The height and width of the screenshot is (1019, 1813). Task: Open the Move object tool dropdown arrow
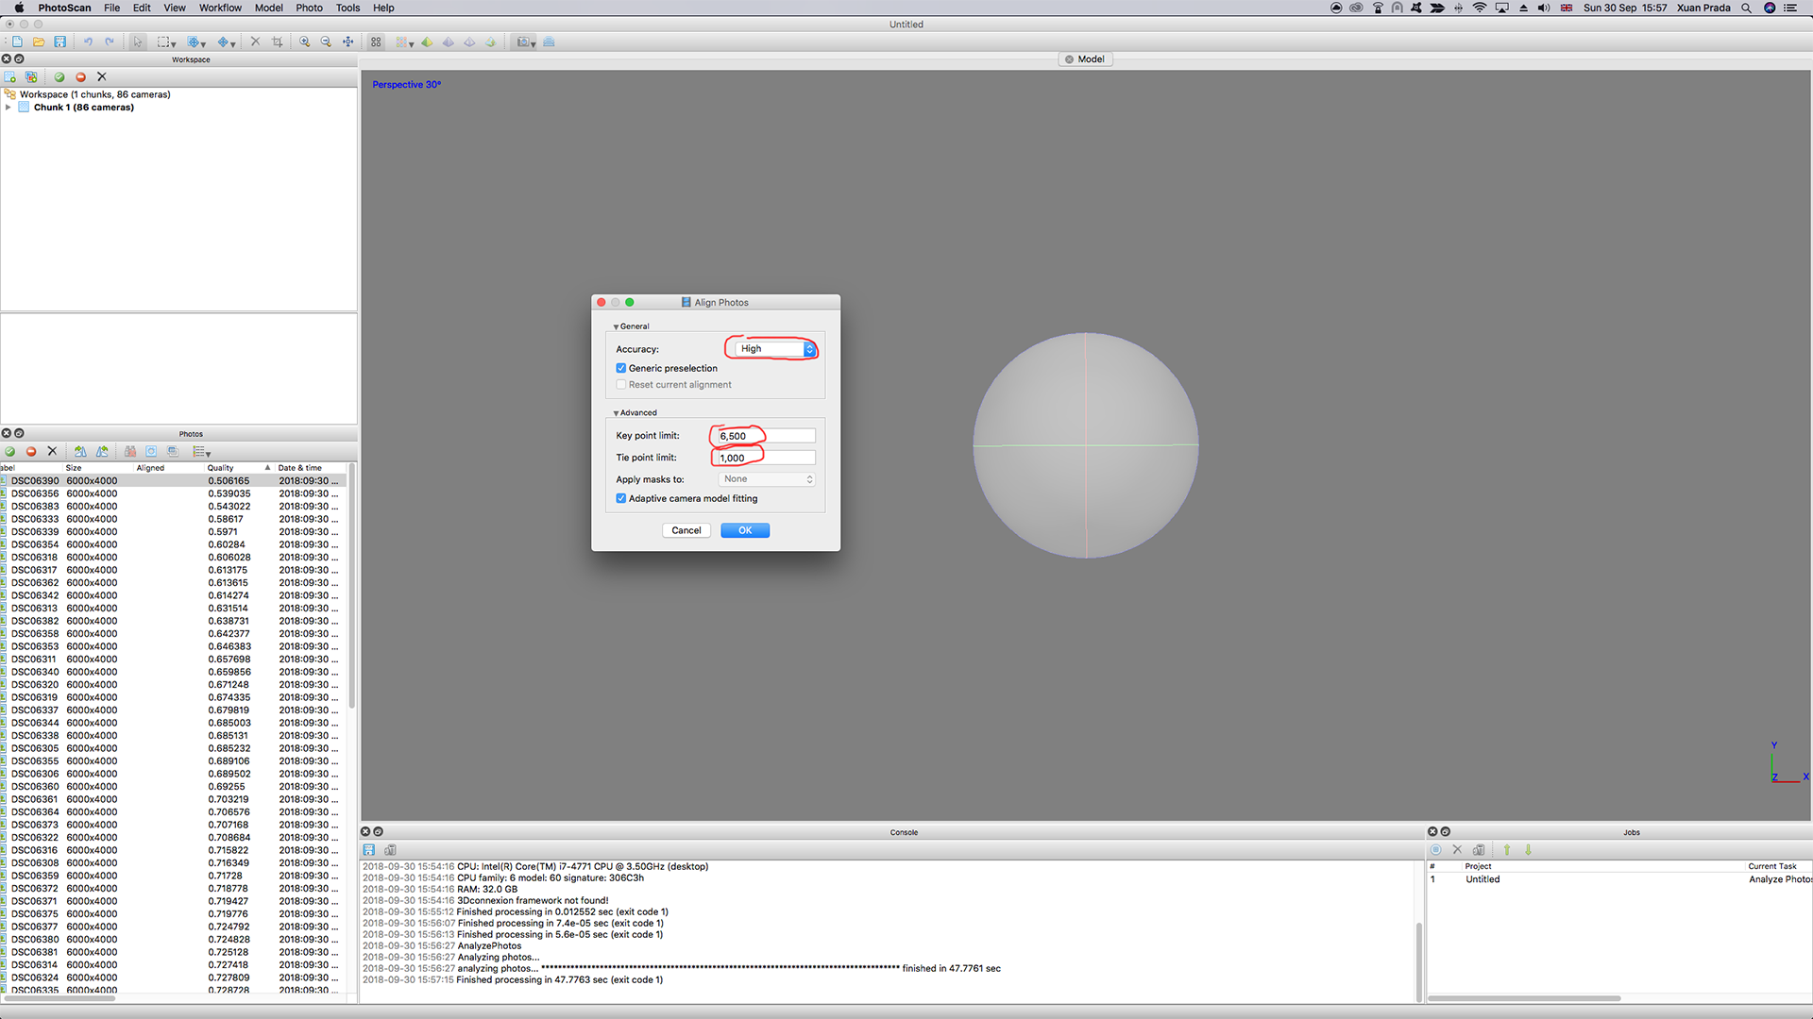pos(234,43)
